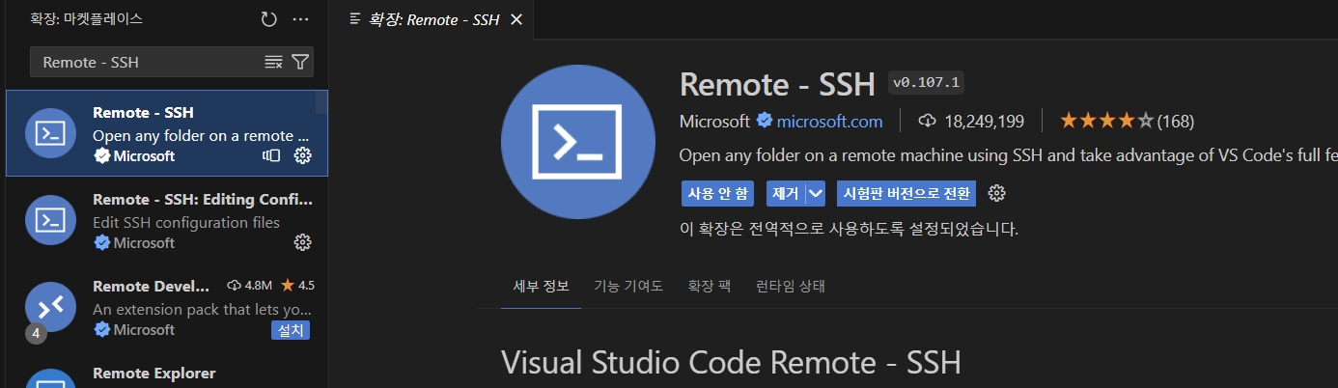Viewport: 1338px width, 388px height.
Task: Switch to the 확장: Remote - SSH tab
Action: [x=432, y=19]
